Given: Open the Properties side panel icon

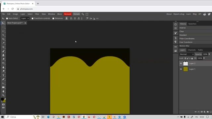Looking at the screenshot, I should 176,28.
